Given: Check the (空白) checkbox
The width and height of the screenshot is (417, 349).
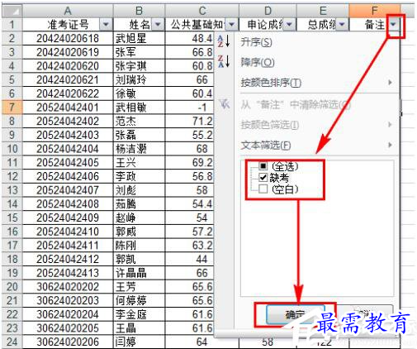Looking at the screenshot, I should click(263, 189).
